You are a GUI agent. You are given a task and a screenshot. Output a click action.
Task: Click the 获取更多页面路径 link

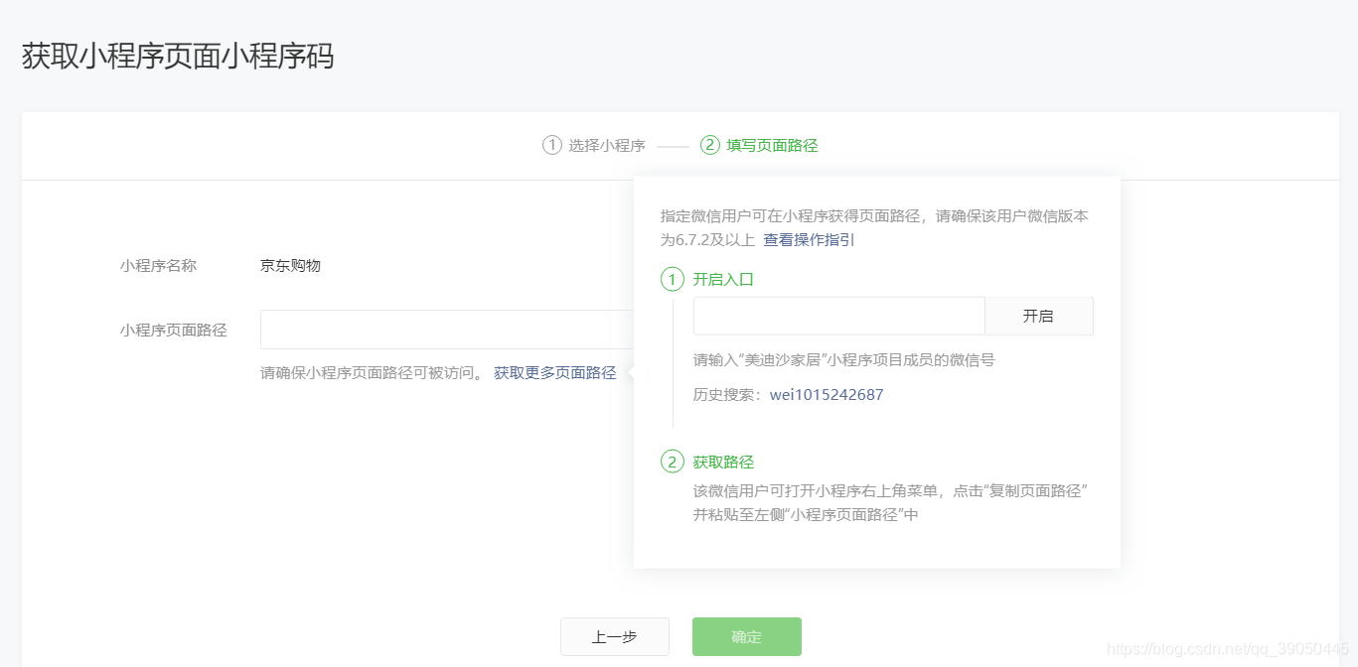pyautogui.click(x=555, y=372)
